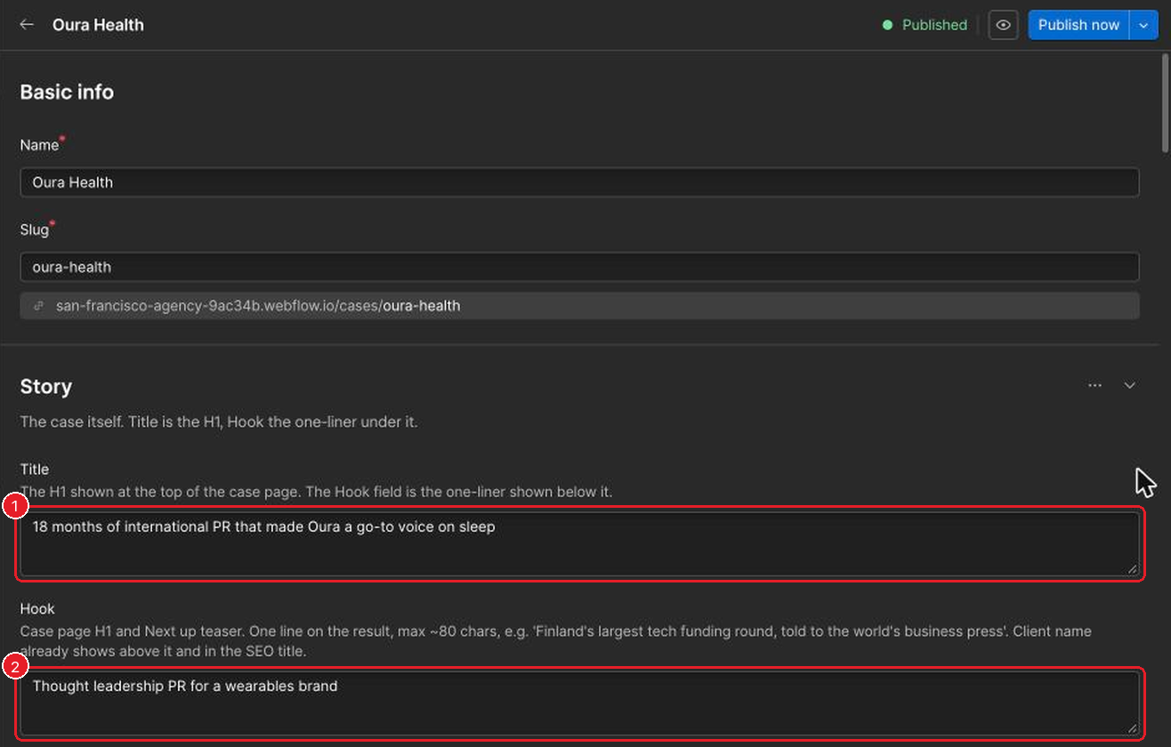Click the Title text area resize handle
This screenshot has width=1171, height=747.
[1133, 568]
